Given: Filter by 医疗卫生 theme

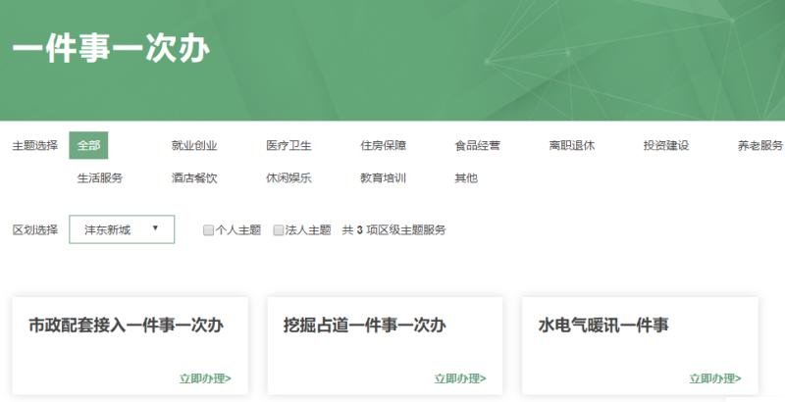Looking at the screenshot, I should 288,146.
